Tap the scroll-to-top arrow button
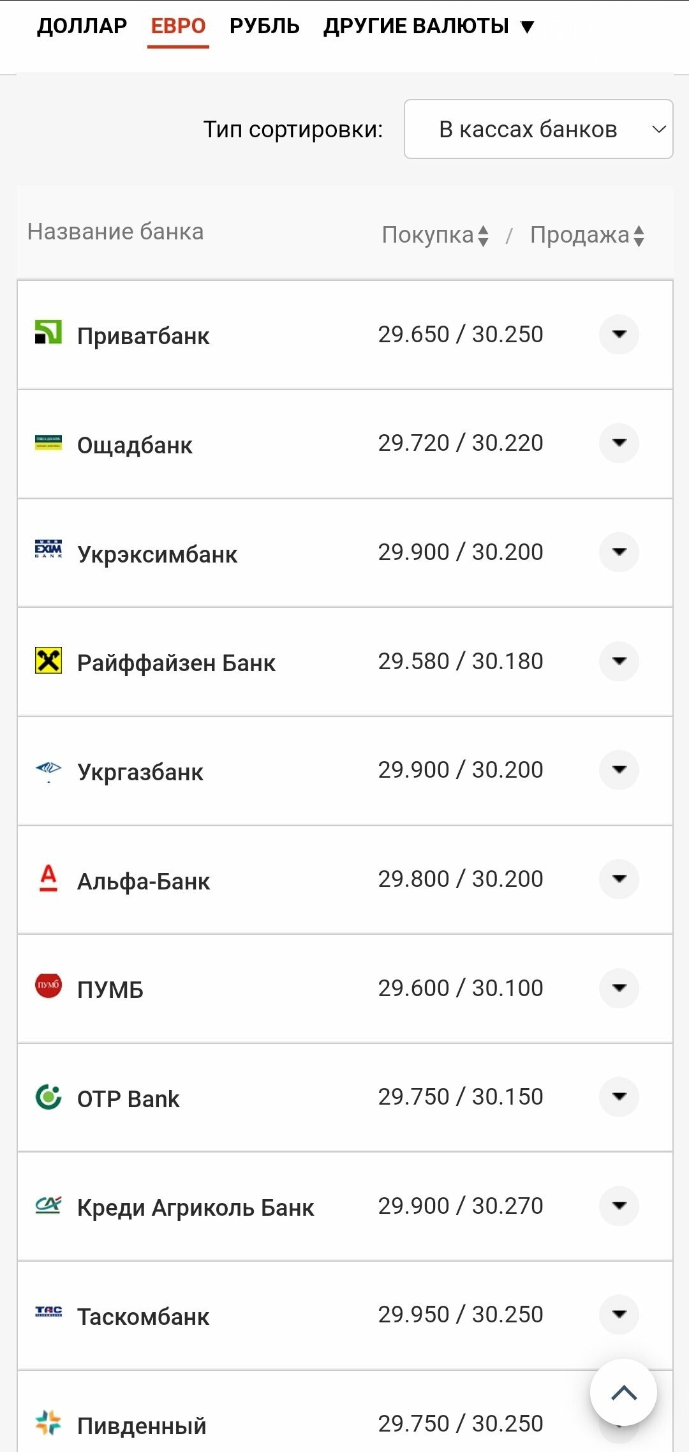689x1452 pixels. click(x=623, y=1393)
